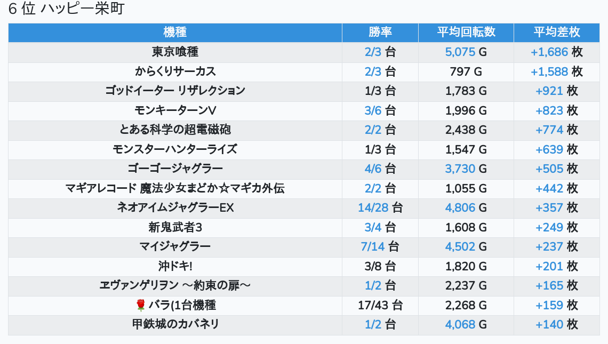This screenshot has height=344, width=608.
Task: Sort table by 機種 column header
Action: tap(175, 32)
